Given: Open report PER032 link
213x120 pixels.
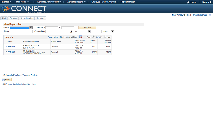Looking at the screenshot, I should [11, 47].
